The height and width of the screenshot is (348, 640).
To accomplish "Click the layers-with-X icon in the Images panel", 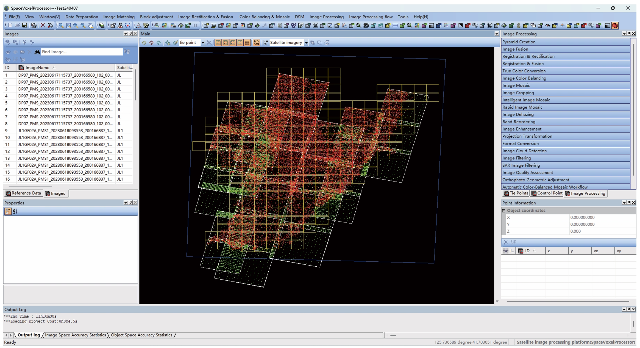I will pos(15,42).
